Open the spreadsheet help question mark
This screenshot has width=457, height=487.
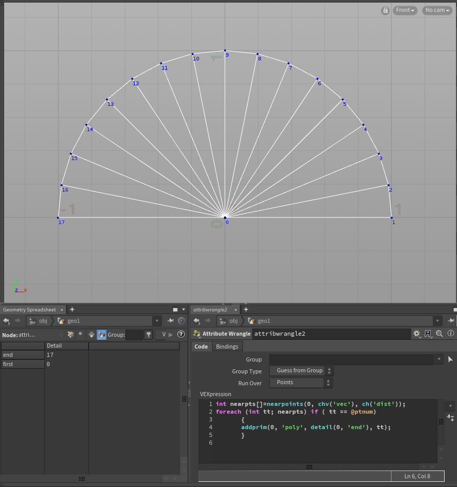[x=181, y=335]
